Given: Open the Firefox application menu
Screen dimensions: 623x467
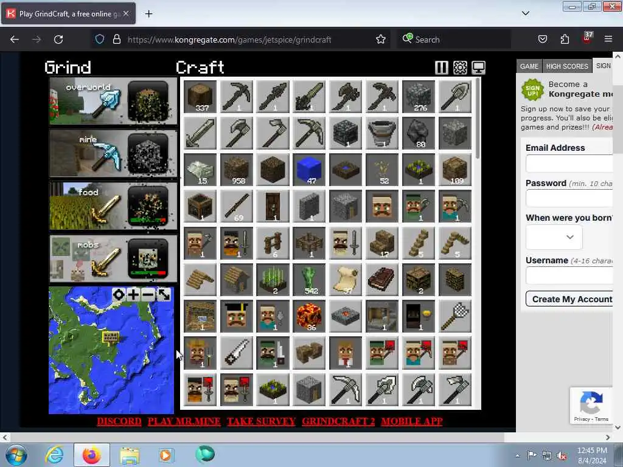Looking at the screenshot, I should coord(608,39).
